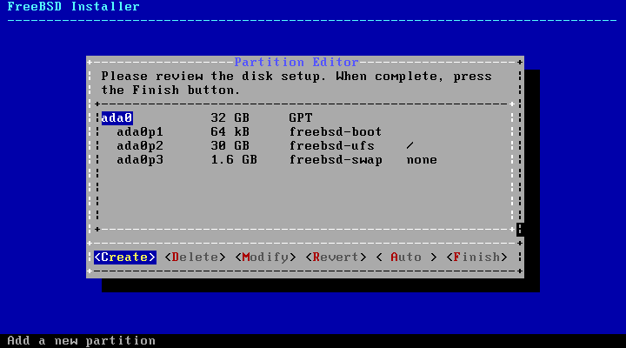Image resolution: width=626 pixels, height=348 pixels.
Task: Click the 1.6 GB swap size
Action: (234, 159)
